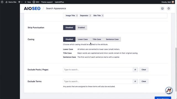Open UpdraftPlus admin bar menu

point(59,2)
